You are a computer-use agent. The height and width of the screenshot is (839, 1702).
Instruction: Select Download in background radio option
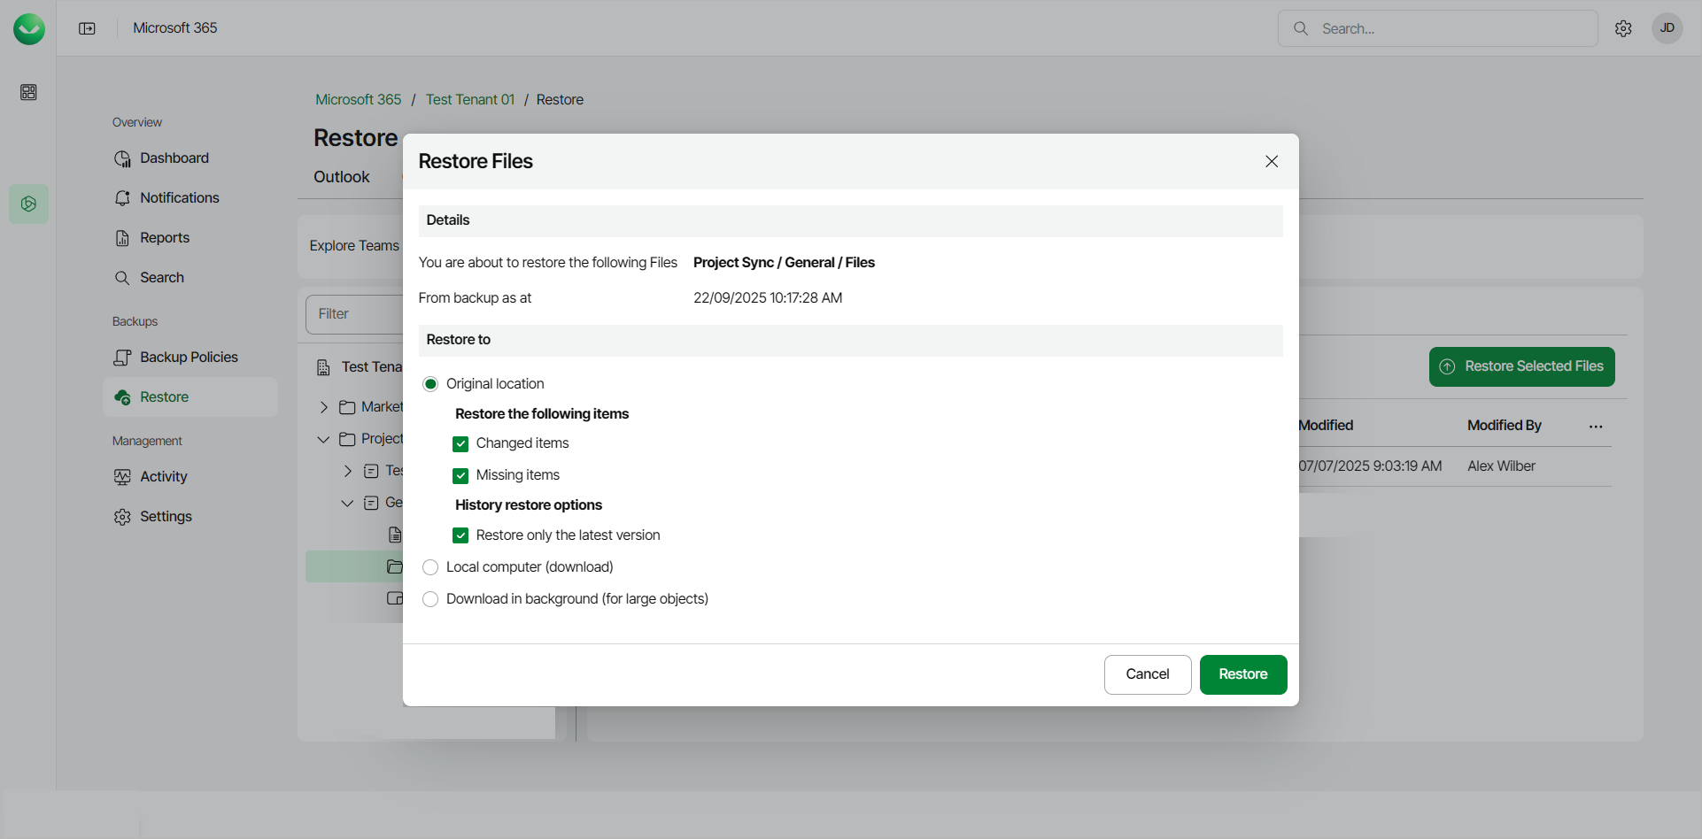[430, 599]
